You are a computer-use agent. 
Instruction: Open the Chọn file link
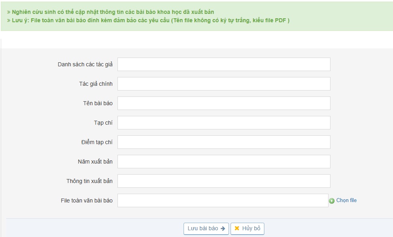346,200
